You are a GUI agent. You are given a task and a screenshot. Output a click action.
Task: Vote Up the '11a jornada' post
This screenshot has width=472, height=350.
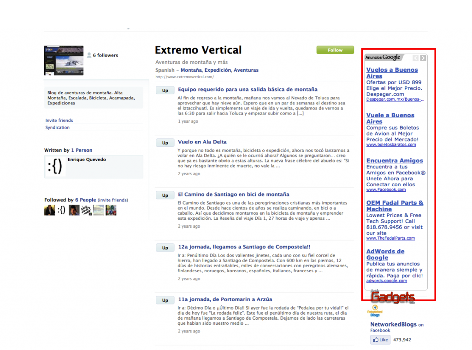coord(165,300)
